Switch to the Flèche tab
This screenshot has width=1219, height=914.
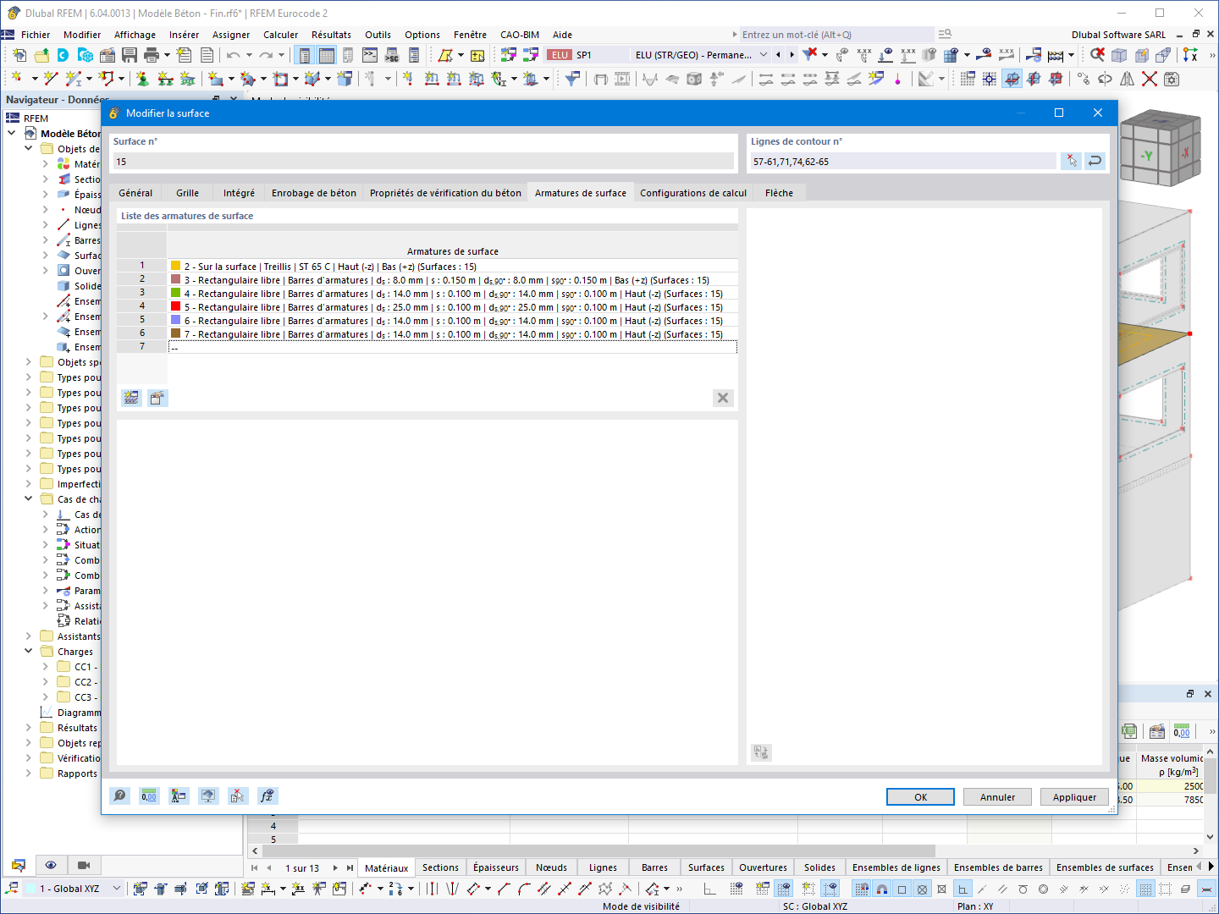tap(779, 193)
